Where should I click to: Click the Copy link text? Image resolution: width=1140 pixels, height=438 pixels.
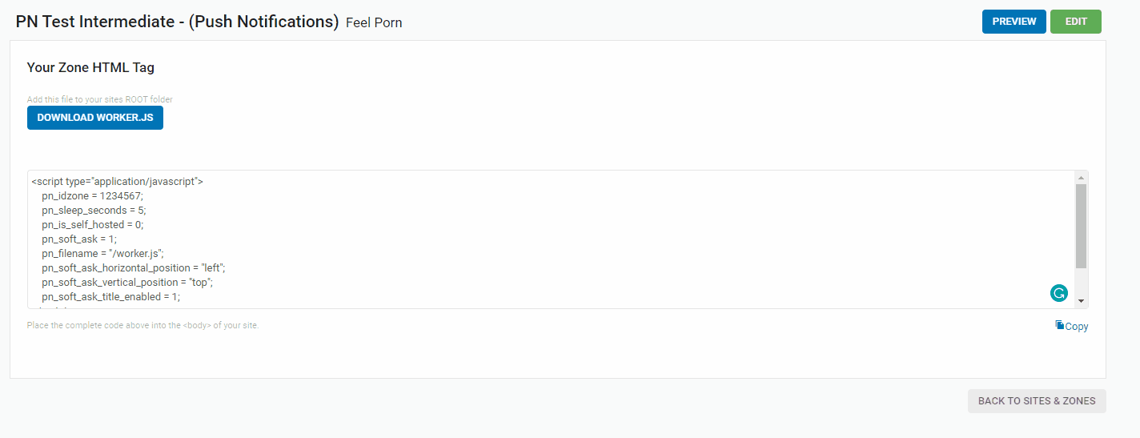(x=1077, y=327)
